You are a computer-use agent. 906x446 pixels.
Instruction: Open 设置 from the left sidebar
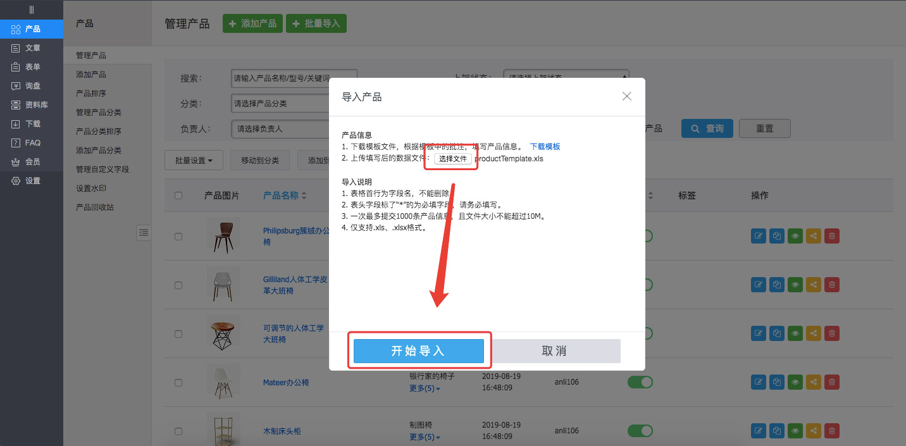click(x=32, y=181)
